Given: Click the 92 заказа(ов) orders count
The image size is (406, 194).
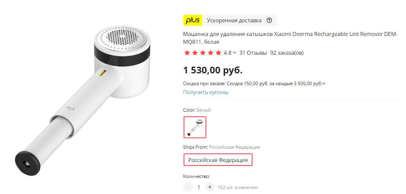Looking at the screenshot, I should [x=287, y=53].
